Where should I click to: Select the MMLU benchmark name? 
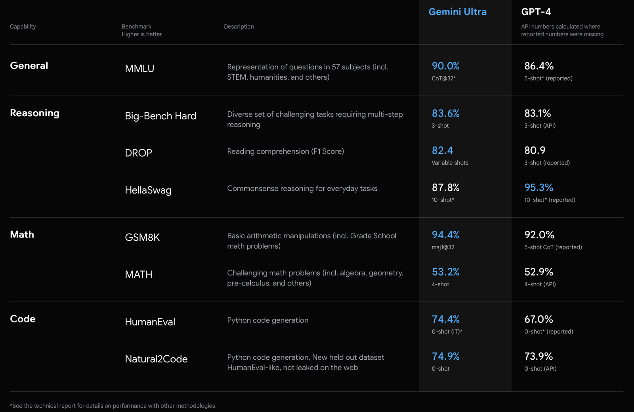139,69
